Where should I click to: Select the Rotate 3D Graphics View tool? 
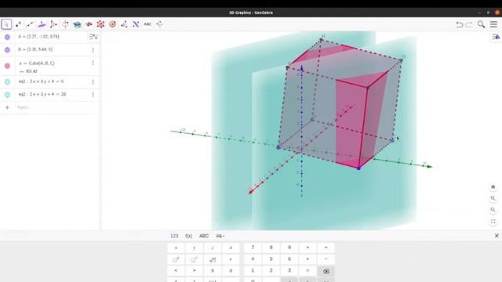point(159,24)
